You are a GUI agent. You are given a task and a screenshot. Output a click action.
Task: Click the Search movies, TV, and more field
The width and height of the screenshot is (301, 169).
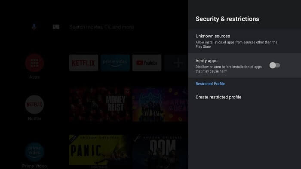click(x=101, y=27)
